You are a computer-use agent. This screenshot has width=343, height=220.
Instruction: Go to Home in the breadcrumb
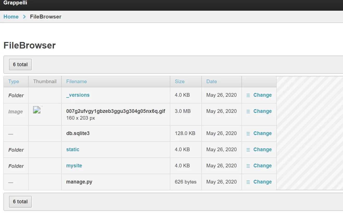click(x=11, y=17)
